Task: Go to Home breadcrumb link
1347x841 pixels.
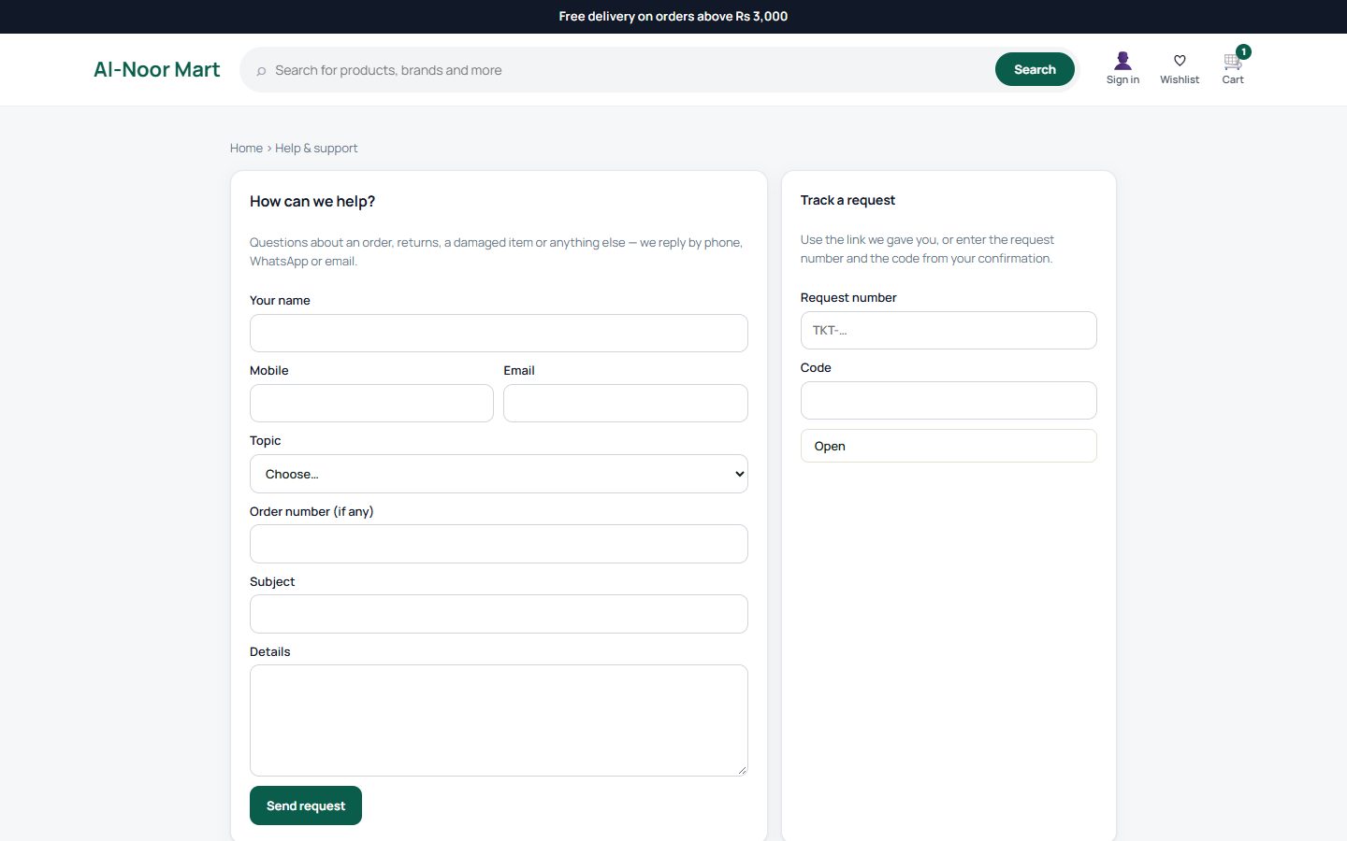Action: point(246,148)
